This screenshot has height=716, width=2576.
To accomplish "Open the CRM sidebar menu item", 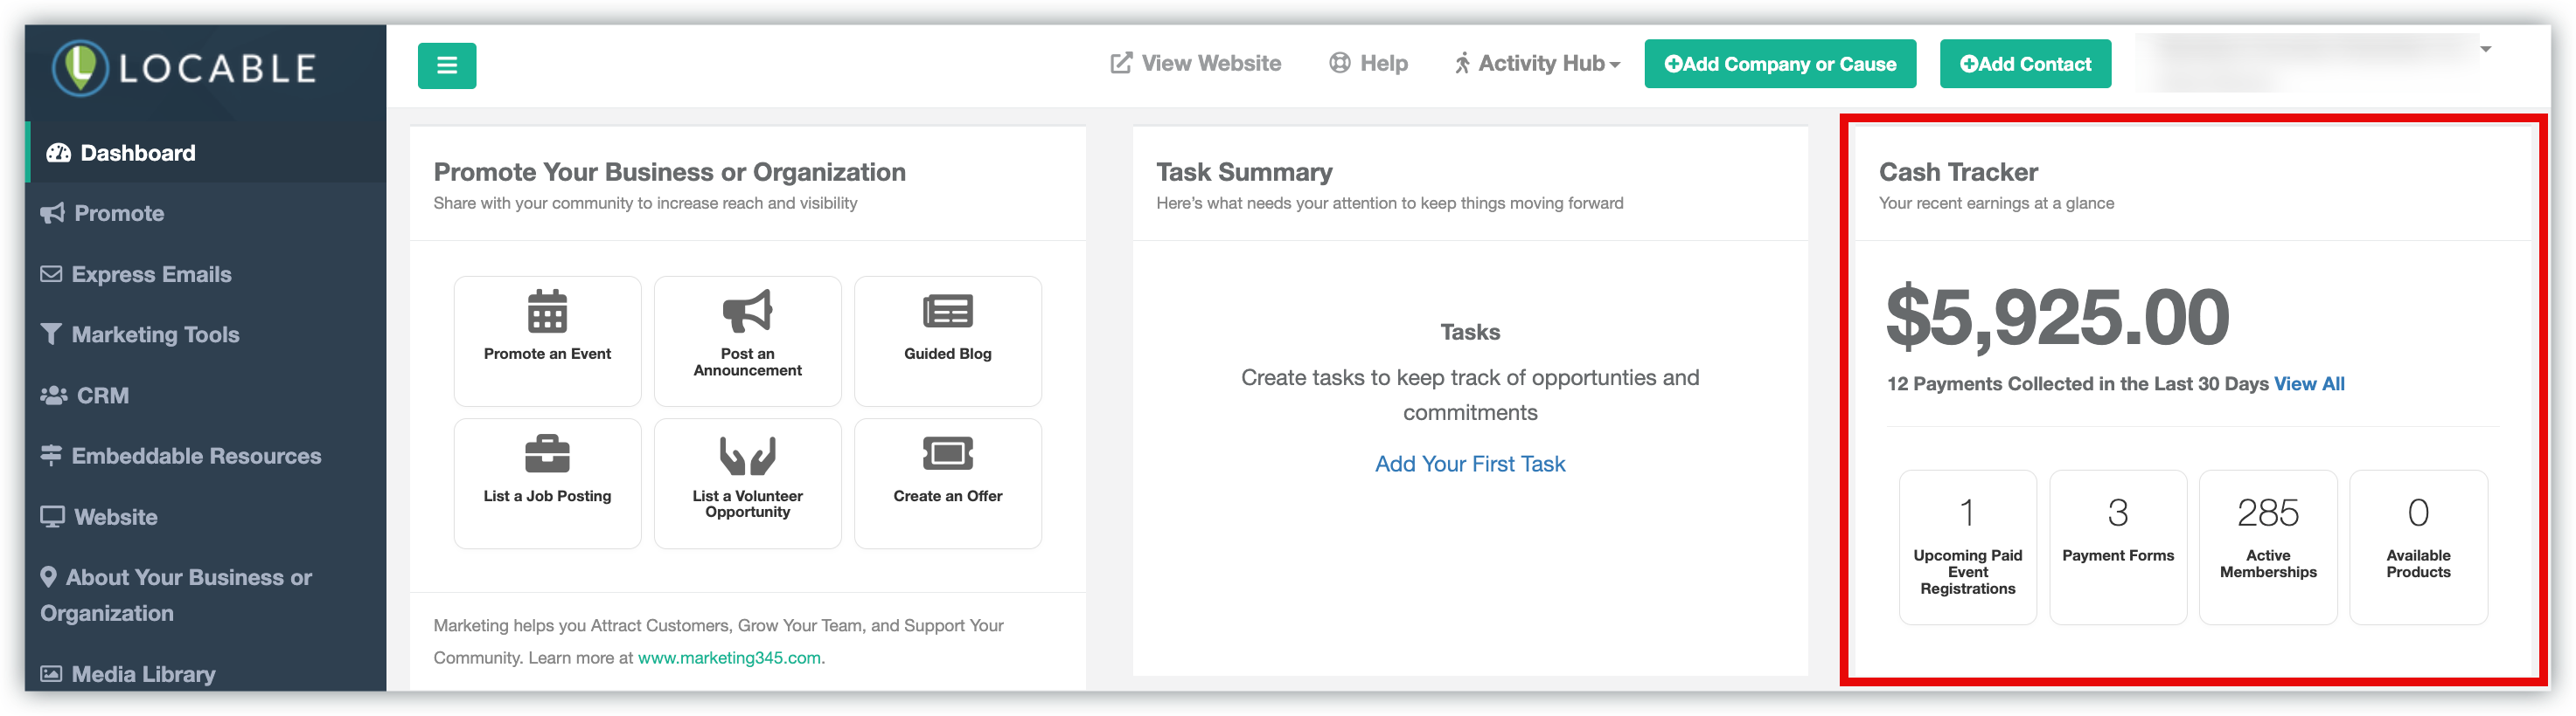I will tap(103, 396).
